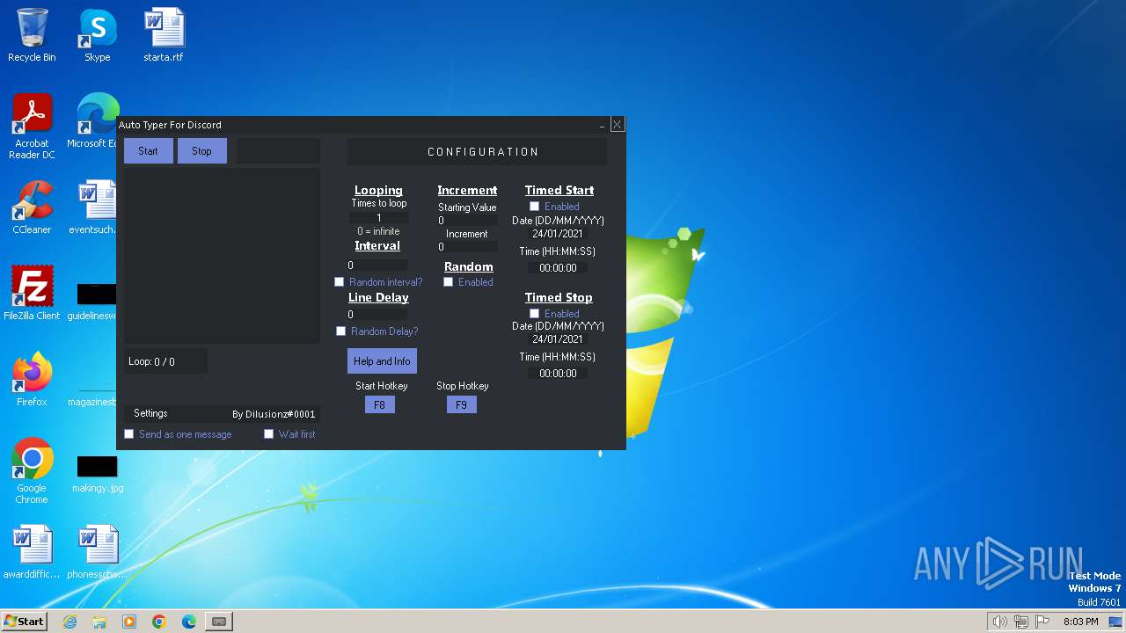Click the Timed Stop date field

(557, 339)
